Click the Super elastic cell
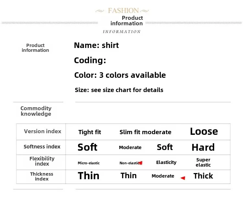 pyautogui.click(x=203, y=162)
